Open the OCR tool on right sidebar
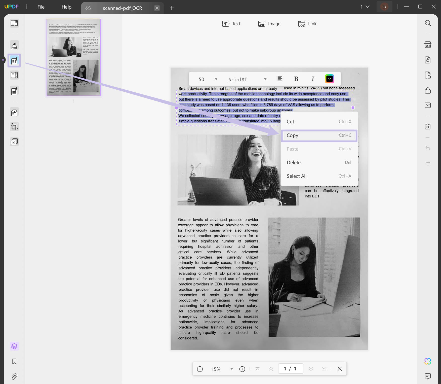The image size is (441, 384). pos(428,45)
